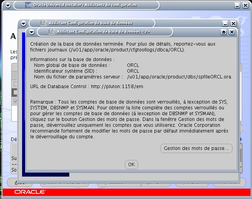Open Gestion des mots de passe

coord(196,148)
